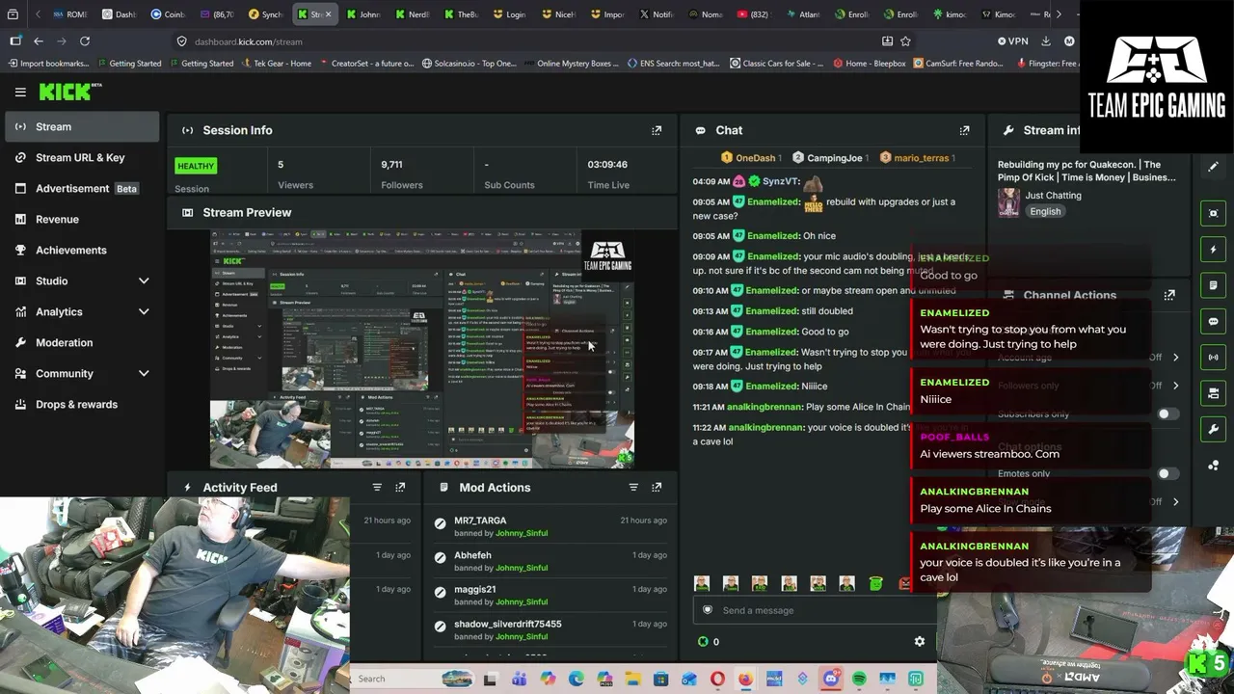Open the Tek Gear - Home bookmark
This screenshot has height=694, width=1234.
pyautogui.click(x=275, y=64)
